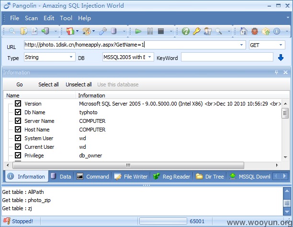The image size is (293, 227).
Task: Click the green circular check icon
Action: 186,31
